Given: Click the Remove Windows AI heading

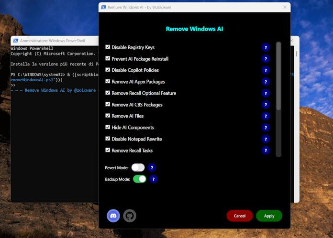Looking at the screenshot, I should [194, 29].
